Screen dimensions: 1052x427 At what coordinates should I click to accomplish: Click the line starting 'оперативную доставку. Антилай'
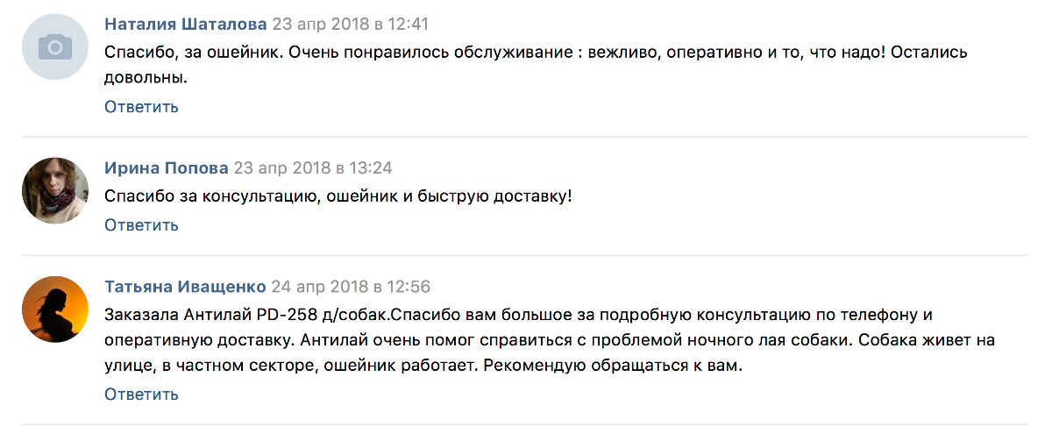pos(550,339)
